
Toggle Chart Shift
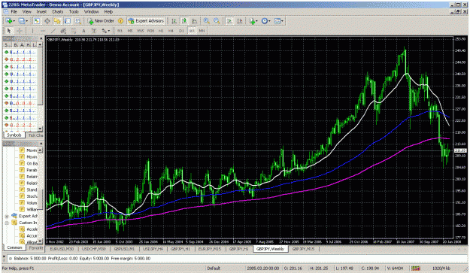click(240, 20)
